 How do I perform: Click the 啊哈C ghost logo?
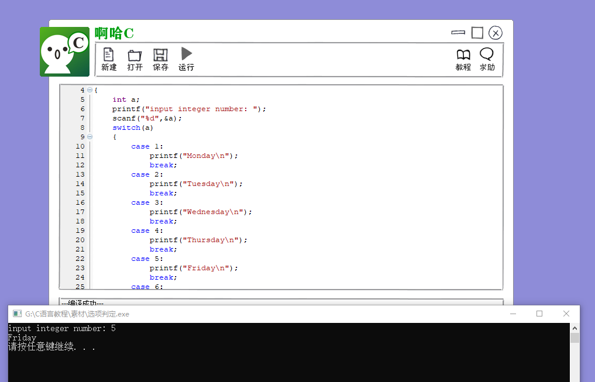click(64, 51)
